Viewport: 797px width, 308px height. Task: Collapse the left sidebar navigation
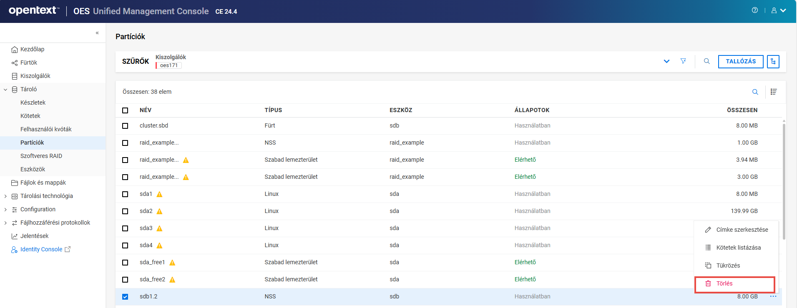pos(97,33)
